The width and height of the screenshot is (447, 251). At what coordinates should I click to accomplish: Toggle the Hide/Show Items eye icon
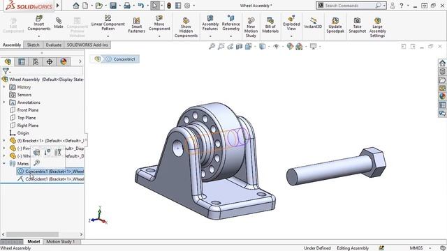pos(276,47)
